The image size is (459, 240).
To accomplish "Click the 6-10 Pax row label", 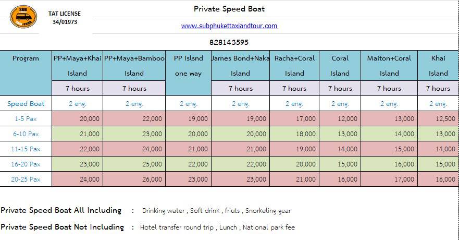I will (x=26, y=134).
